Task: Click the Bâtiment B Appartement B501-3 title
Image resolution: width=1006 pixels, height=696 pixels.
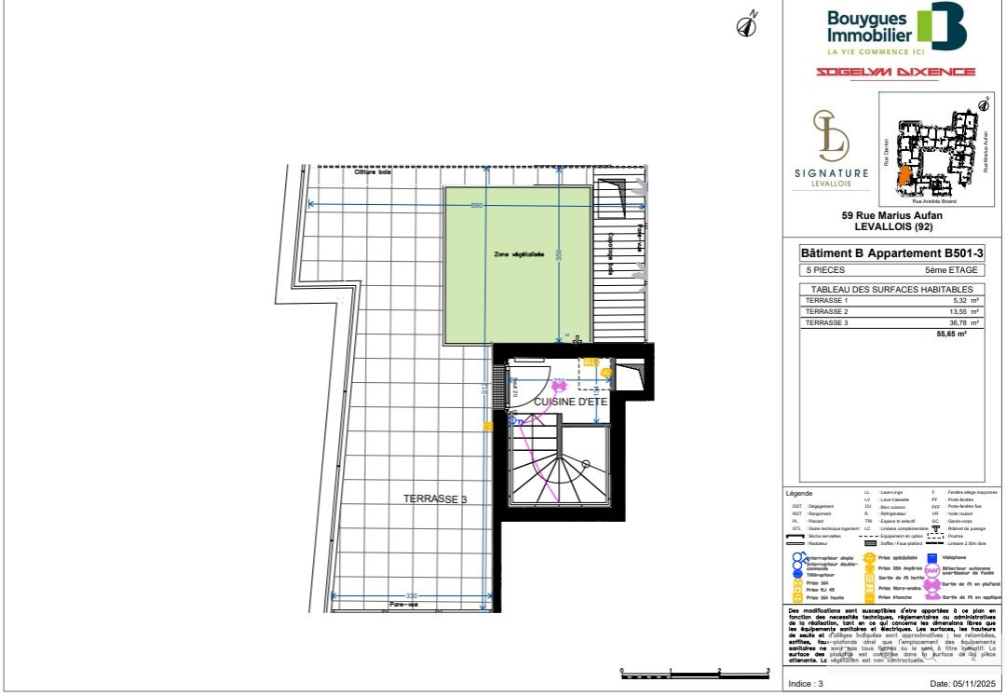Action: 891,253
